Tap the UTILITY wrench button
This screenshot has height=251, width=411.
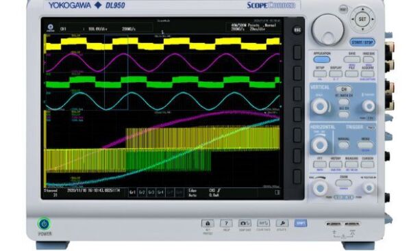[x=282, y=223]
